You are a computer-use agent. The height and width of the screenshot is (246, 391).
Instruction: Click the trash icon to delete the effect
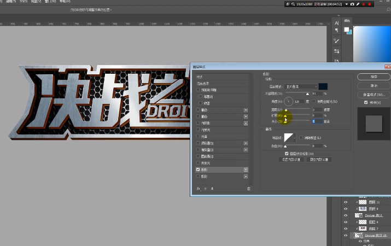pyautogui.click(x=249, y=189)
